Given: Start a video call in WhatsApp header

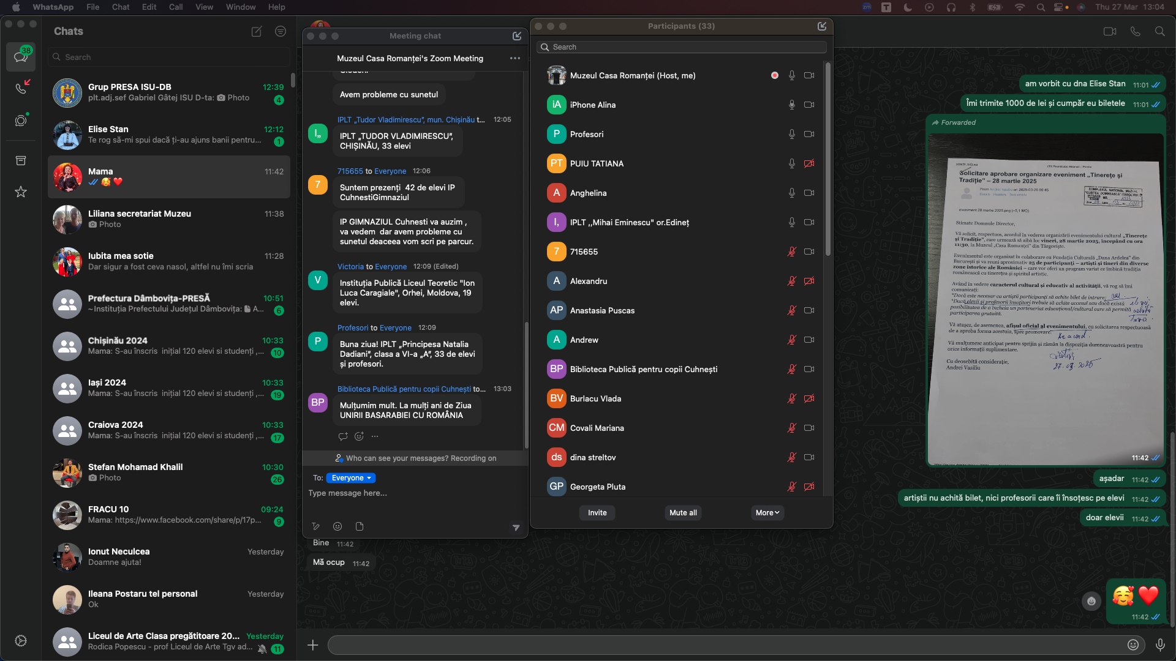Looking at the screenshot, I should [x=1109, y=31].
